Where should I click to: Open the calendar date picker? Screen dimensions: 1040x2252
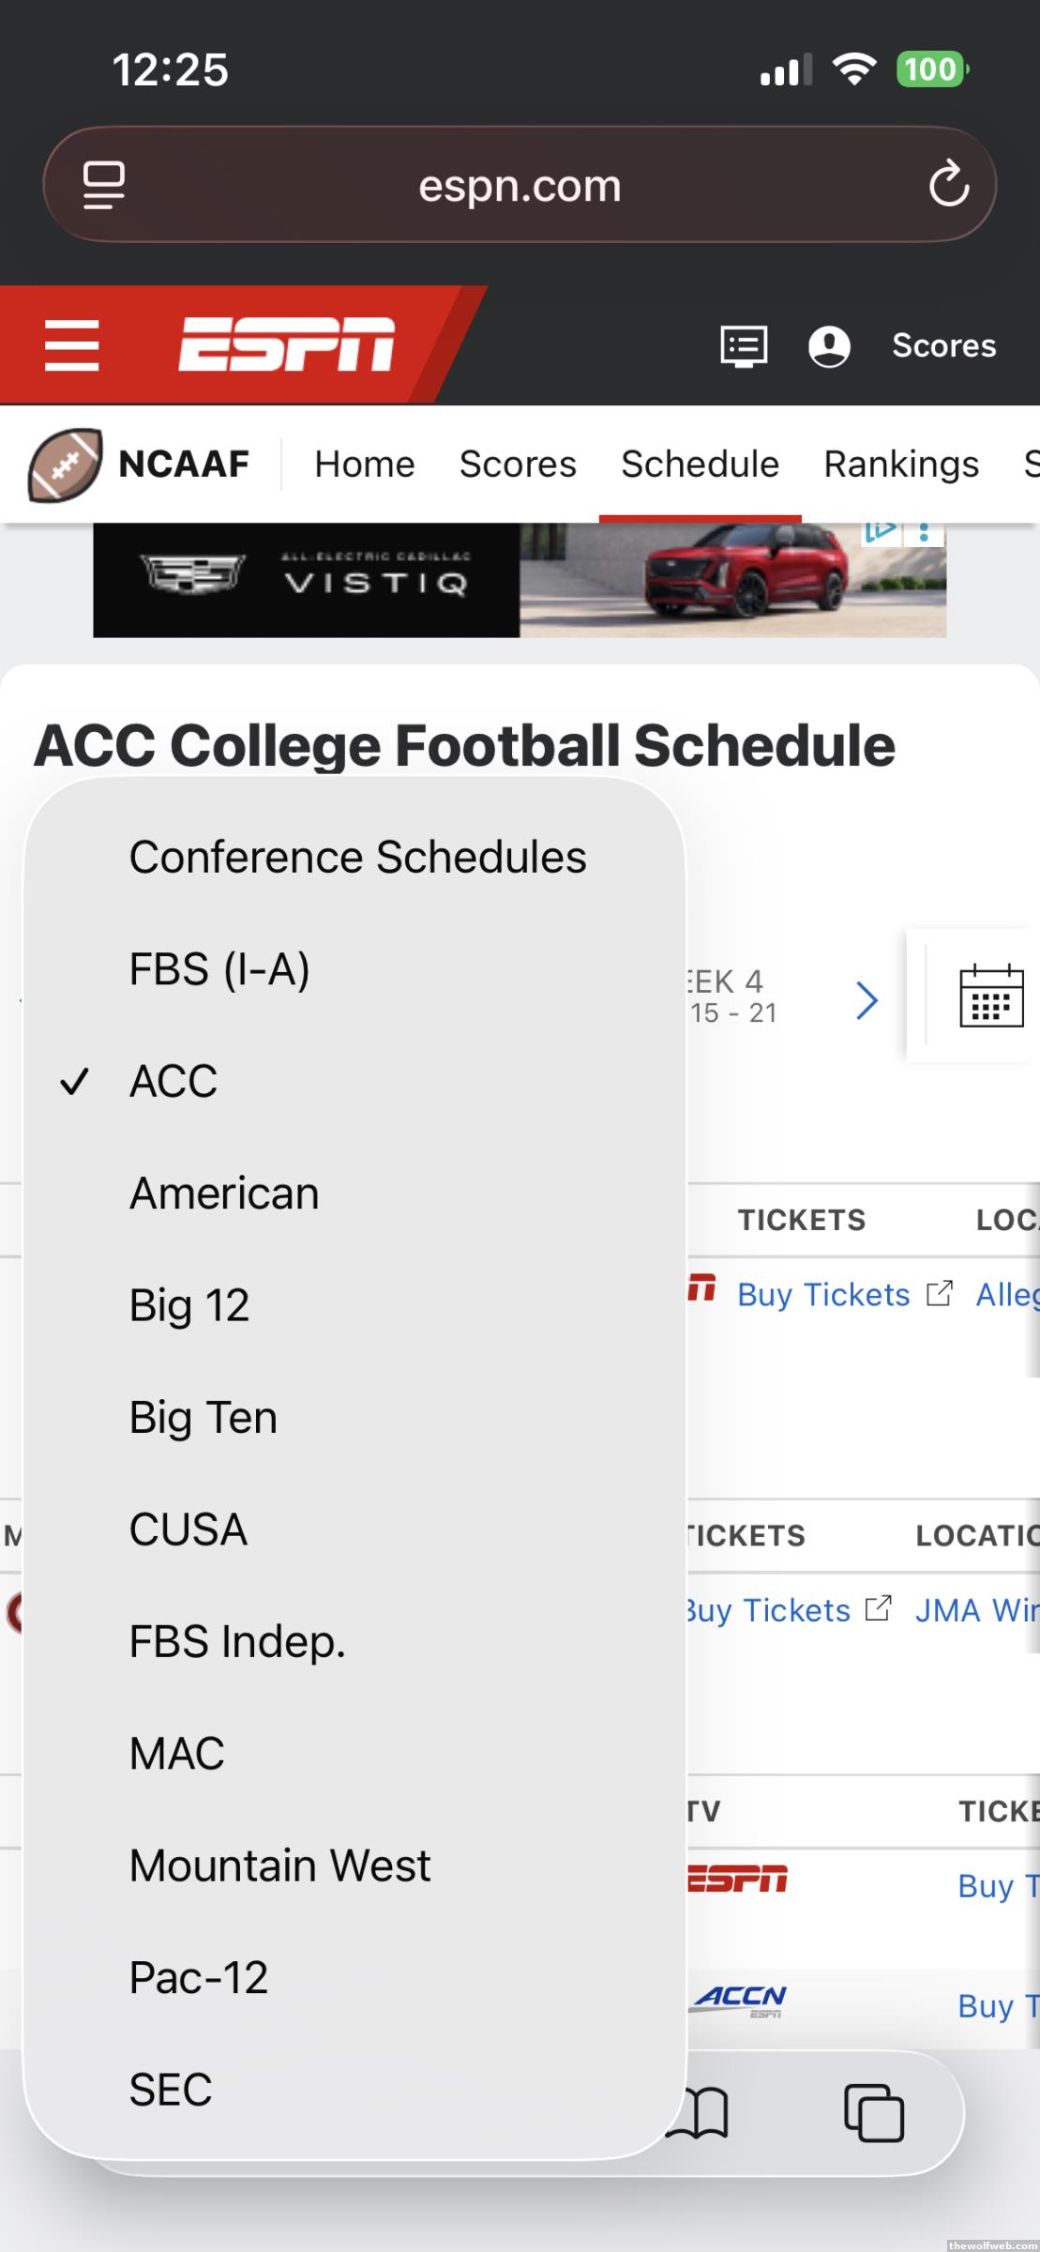[x=990, y=996]
